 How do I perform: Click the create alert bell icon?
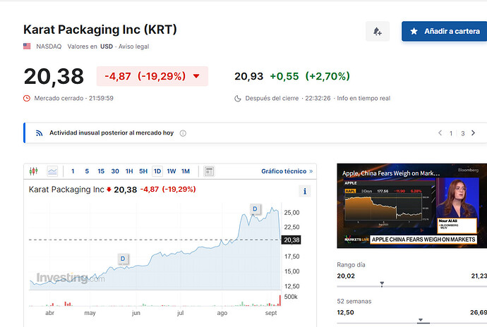pos(377,32)
